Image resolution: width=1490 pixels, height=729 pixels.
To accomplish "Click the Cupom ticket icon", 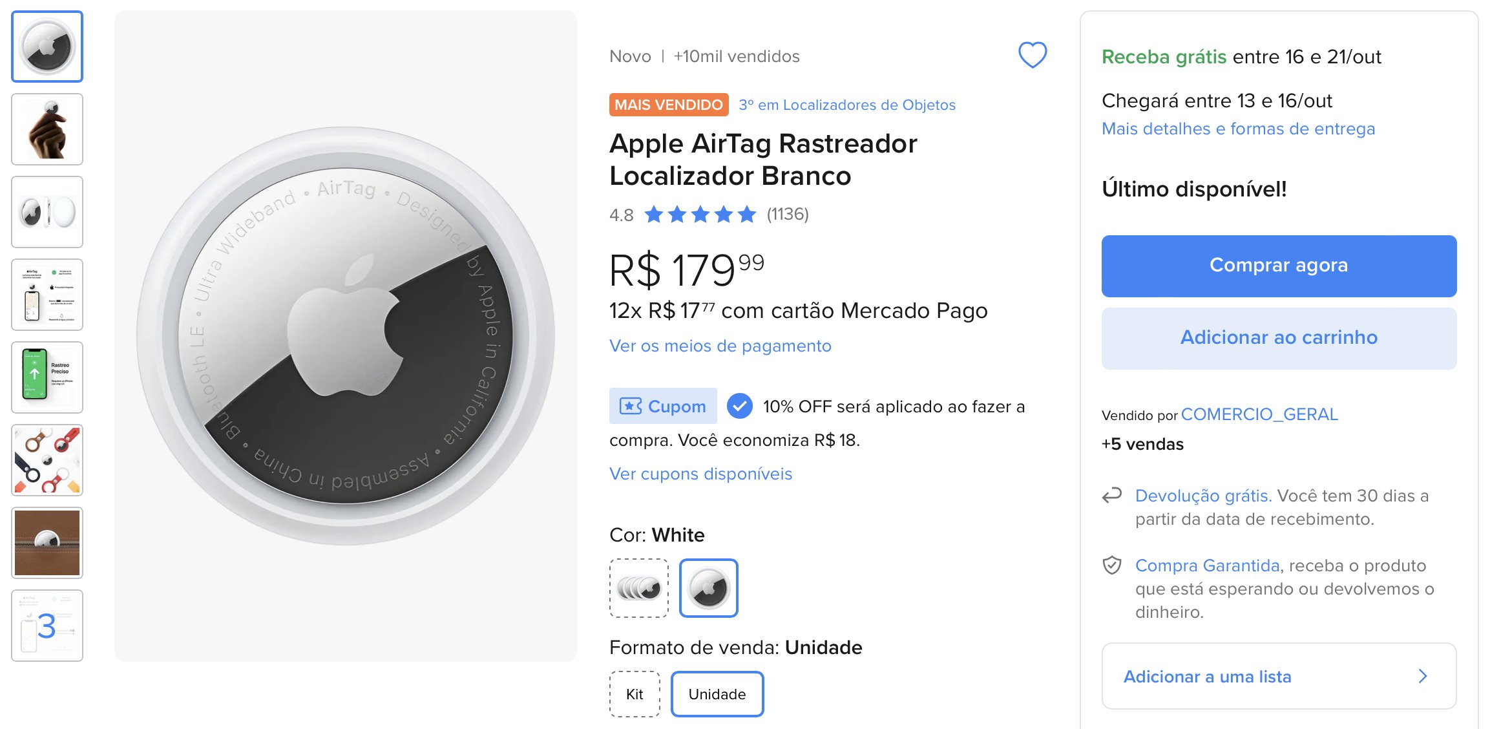I will pos(630,406).
